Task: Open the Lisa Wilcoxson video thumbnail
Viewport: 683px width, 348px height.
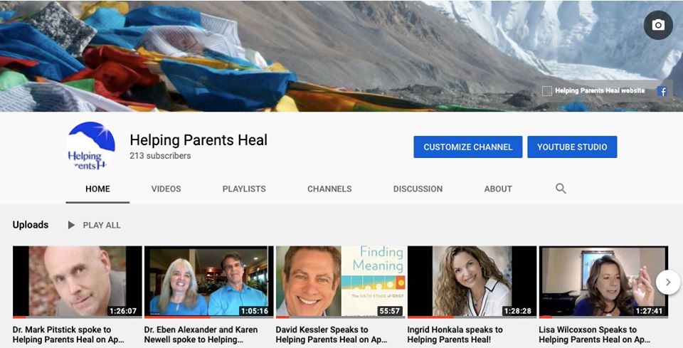Action: tap(604, 282)
